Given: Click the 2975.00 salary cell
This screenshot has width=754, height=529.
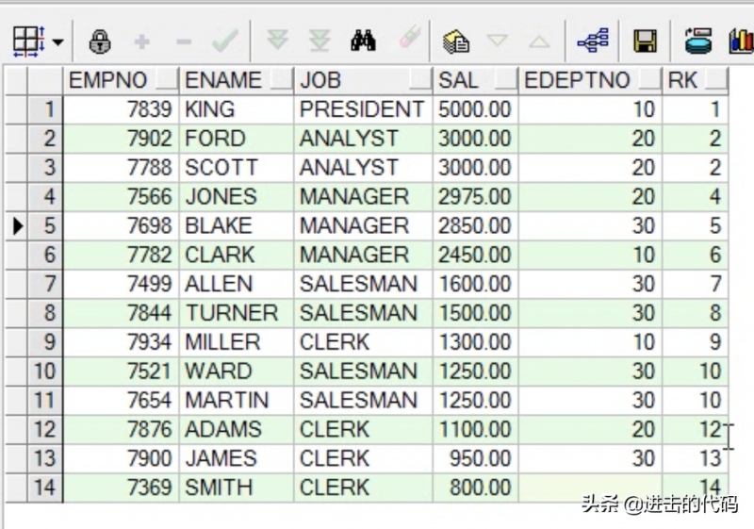Looking at the screenshot, I should click(x=475, y=197).
